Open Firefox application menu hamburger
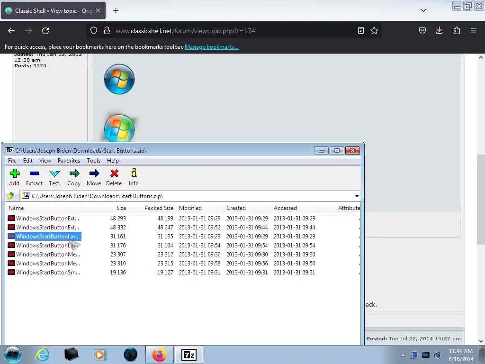The width and height of the screenshot is (485, 364). [x=474, y=30]
